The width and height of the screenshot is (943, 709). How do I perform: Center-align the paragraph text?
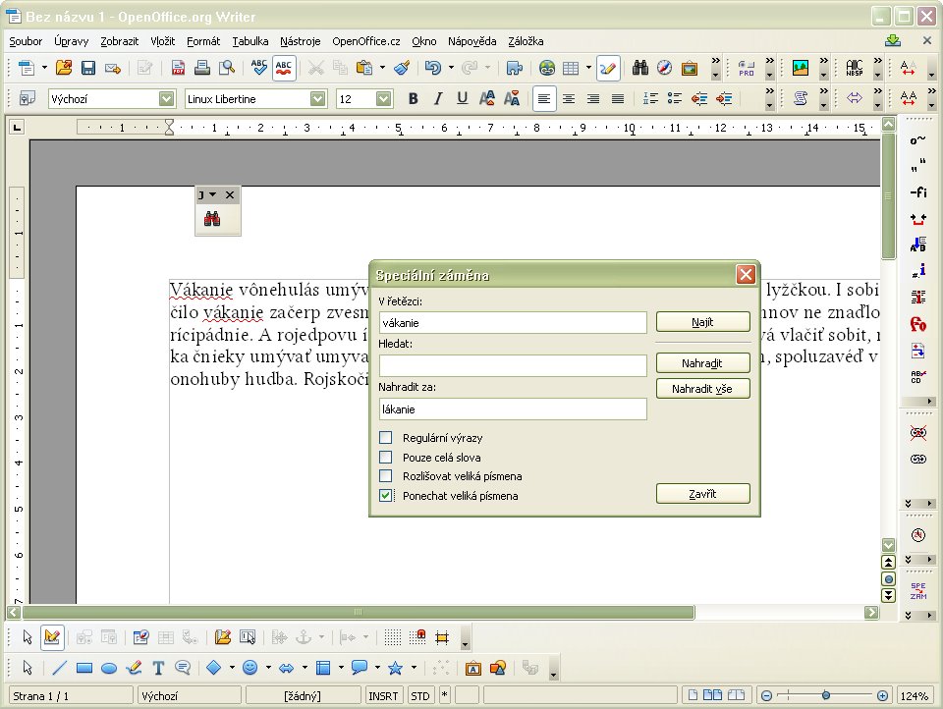569,98
